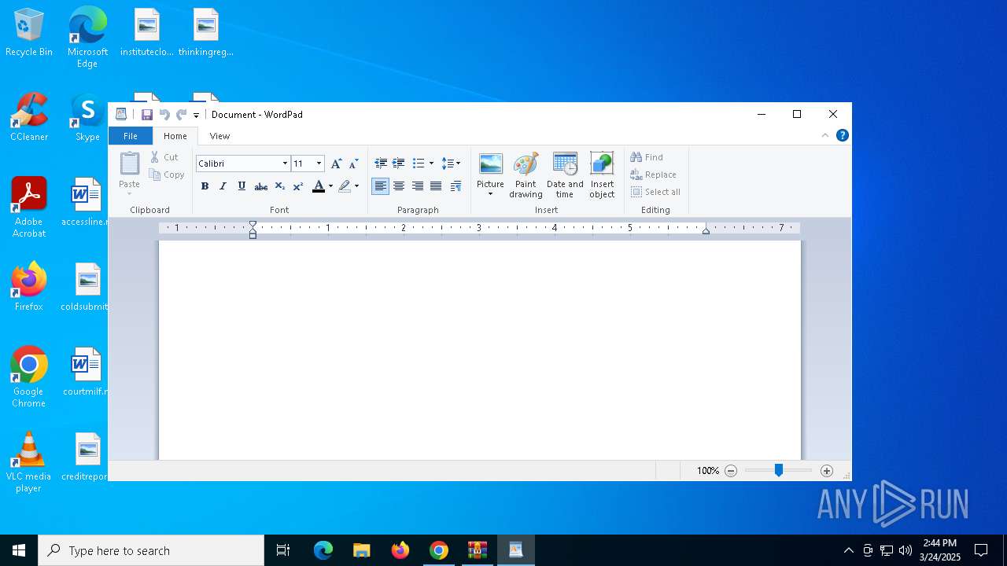The height and width of the screenshot is (566, 1007).
Task: Open Google Chrome from taskbar
Action: 439,550
